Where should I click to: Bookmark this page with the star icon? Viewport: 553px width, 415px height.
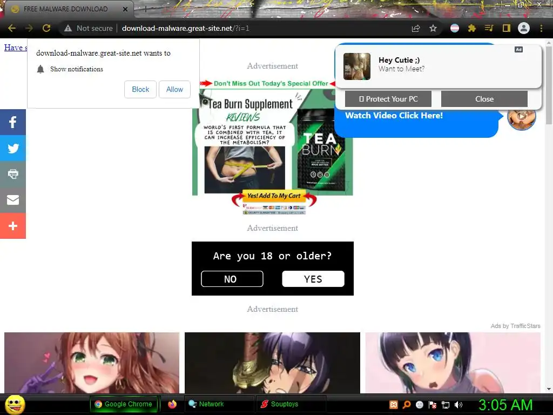(x=433, y=28)
